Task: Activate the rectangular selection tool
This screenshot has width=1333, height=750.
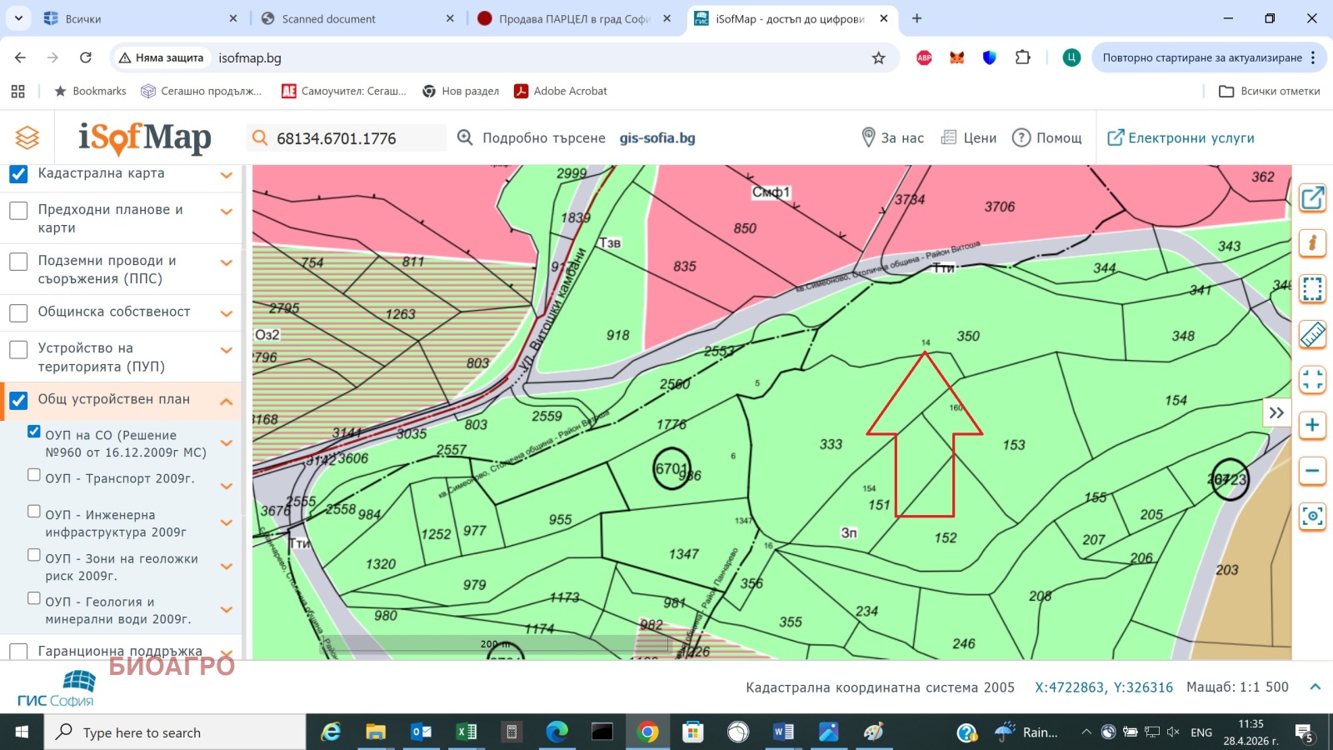Action: pyautogui.click(x=1312, y=289)
